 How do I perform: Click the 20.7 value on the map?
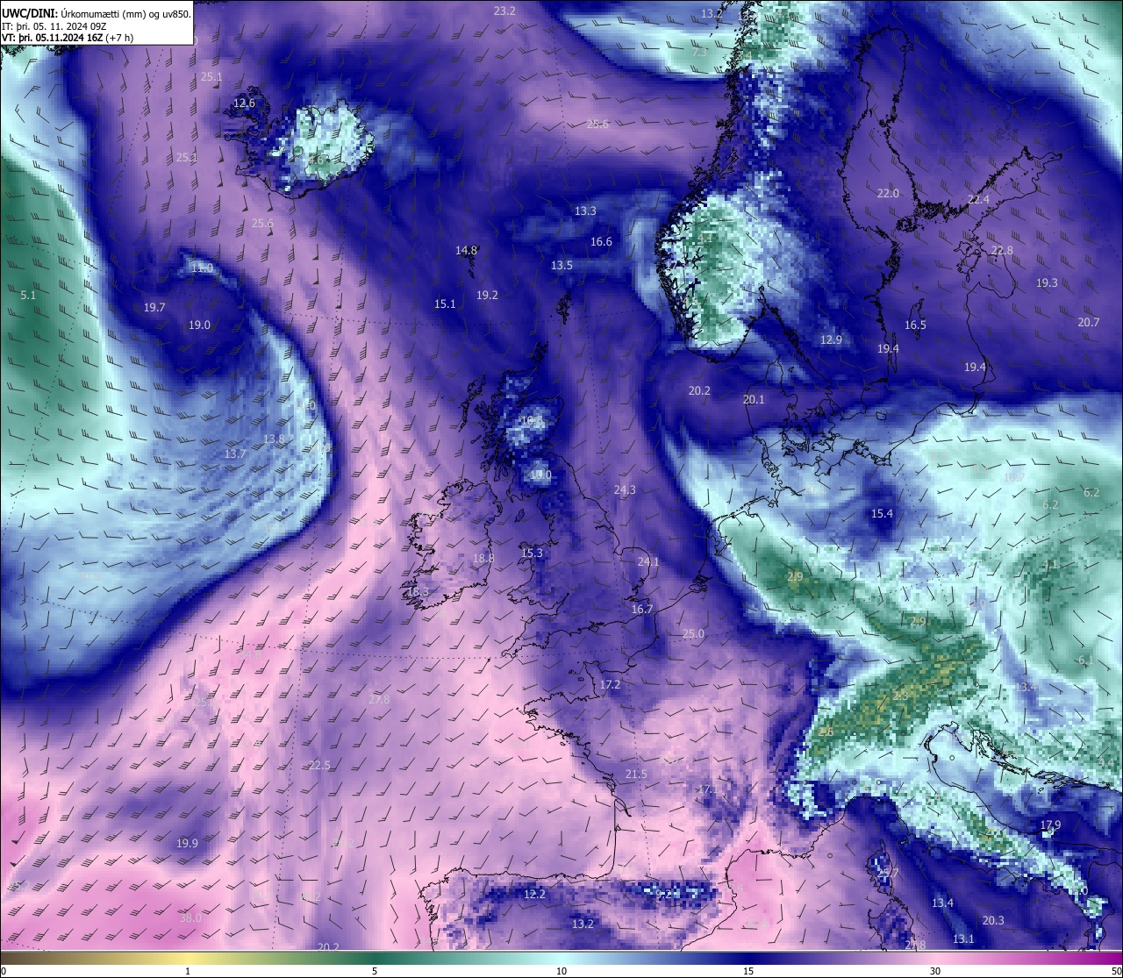click(1088, 322)
